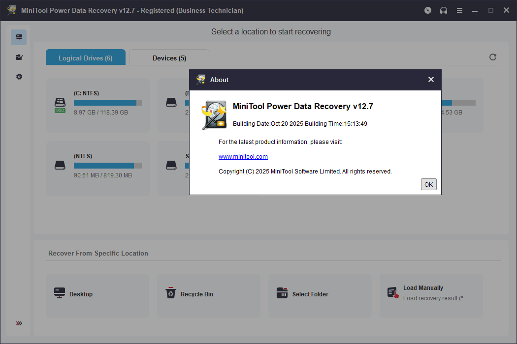This screenshot has height=344, width=517.
Task: Switch to the Devices (5) tab
Action: pos(169,58)
